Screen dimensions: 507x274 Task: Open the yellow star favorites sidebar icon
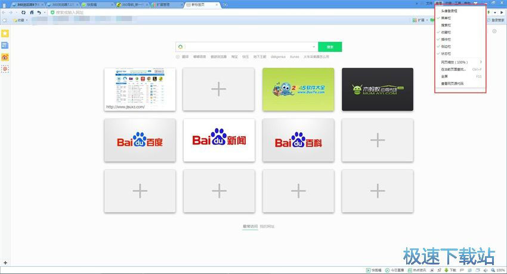5,33
